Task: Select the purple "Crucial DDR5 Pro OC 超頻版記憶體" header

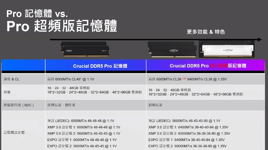Action: pyautogui.click(x=206, y=66)
